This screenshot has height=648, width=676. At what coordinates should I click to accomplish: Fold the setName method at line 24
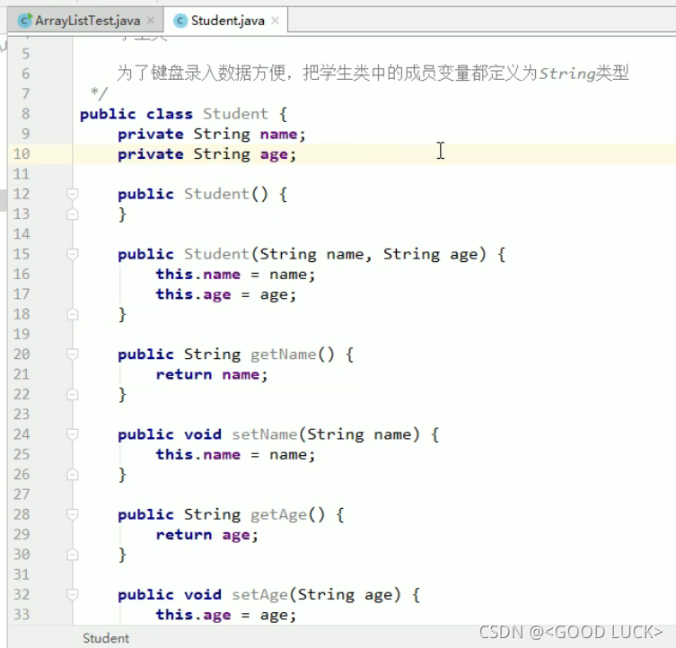(73, 434)
